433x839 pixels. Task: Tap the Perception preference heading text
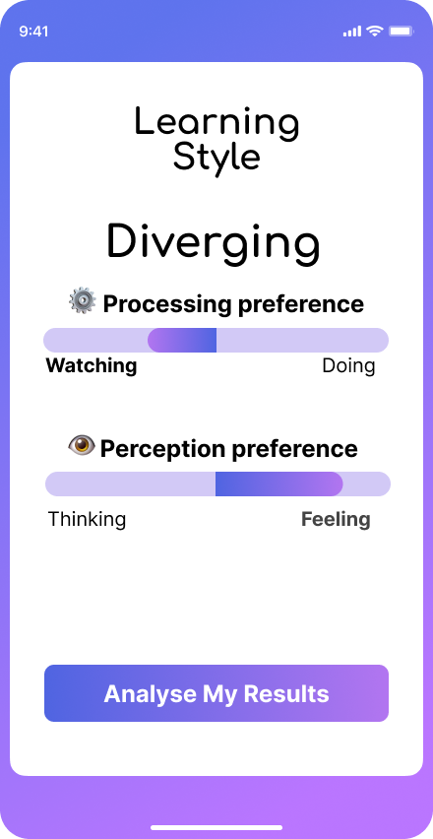(228, 448)
